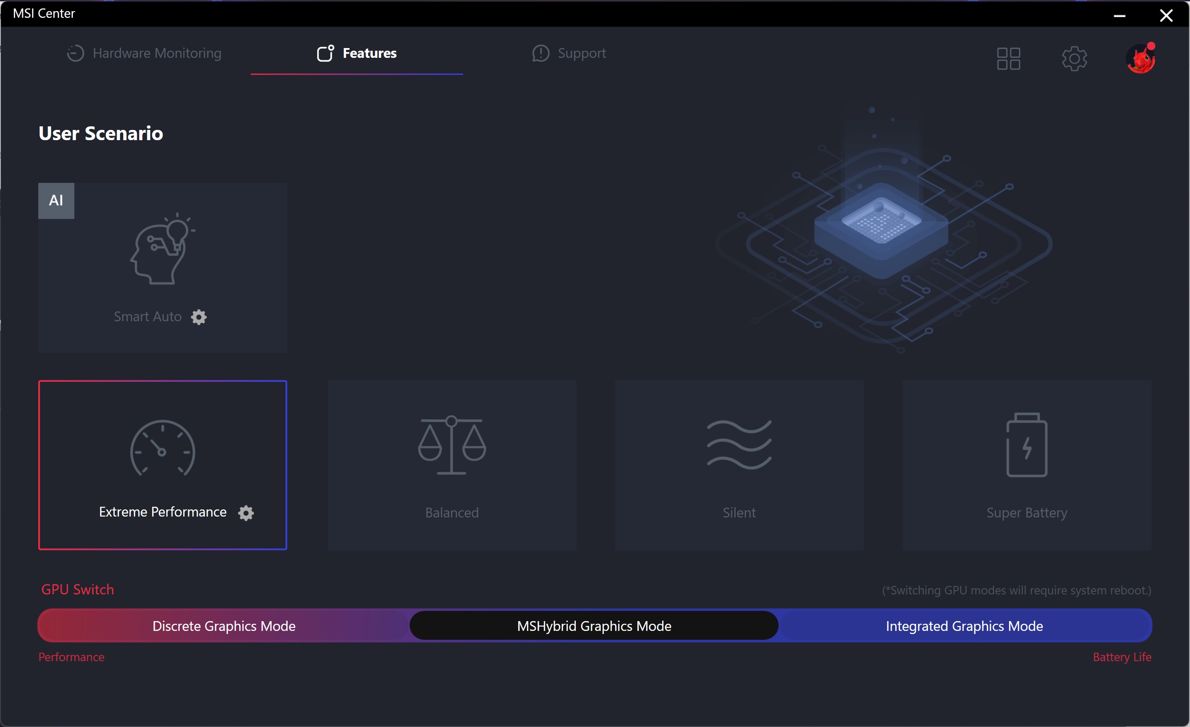Enable Integrated Graphics Mode
The height and width of the screenshot is (727, 1190).
(964, 626)
